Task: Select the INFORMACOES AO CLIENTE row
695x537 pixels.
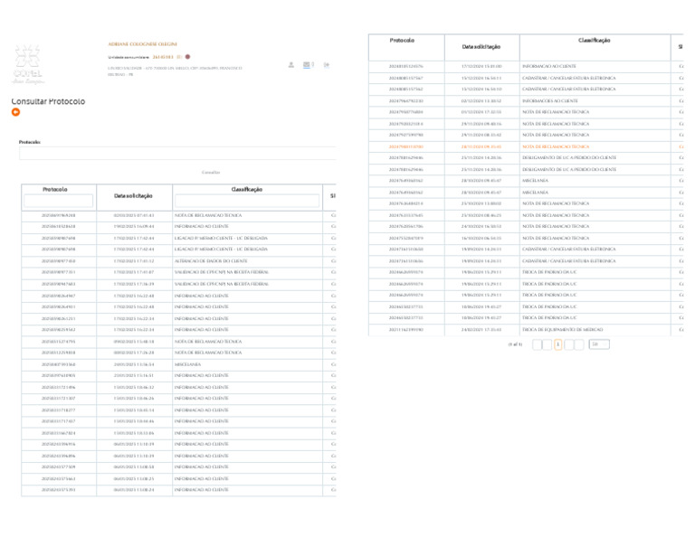Action: click(526, 101)
